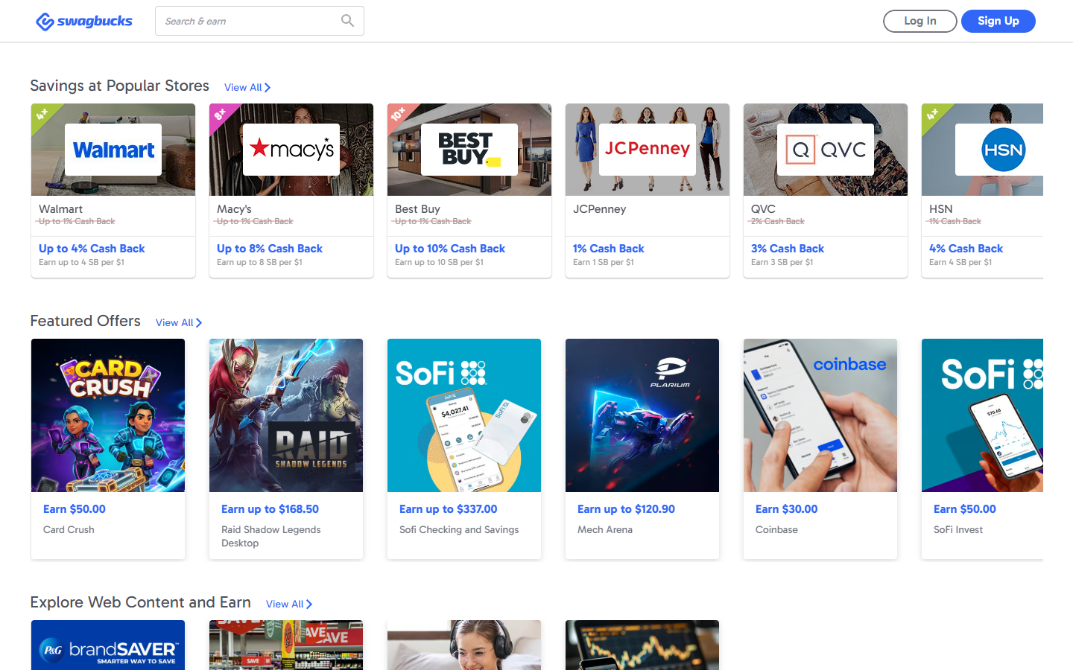Click the SoFi Invest offer title
Viewport: 1073px width, 670px height.
[958, 529]
